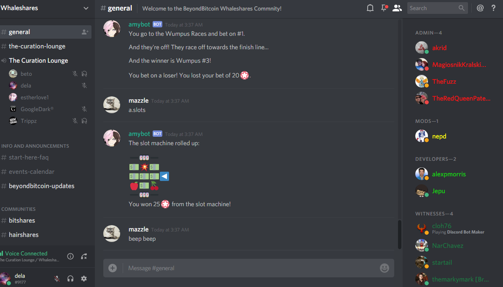This screenshot has width=503, height=287.
Task: Toggle headphones deafen
Action: [70, 278]
